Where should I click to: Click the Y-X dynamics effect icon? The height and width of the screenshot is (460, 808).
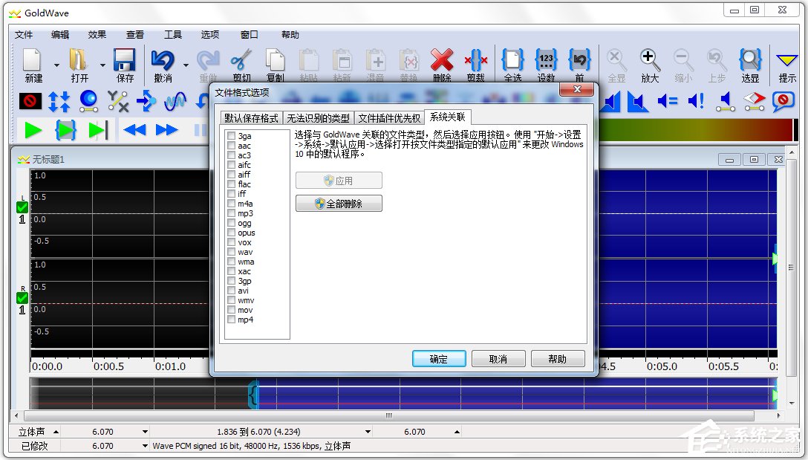click(118, 101)
